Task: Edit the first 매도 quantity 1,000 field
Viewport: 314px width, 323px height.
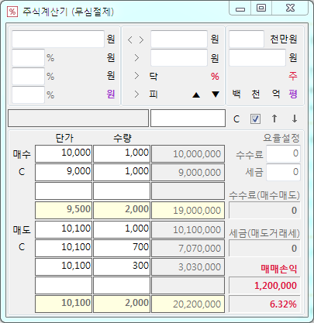Action: 122,229
